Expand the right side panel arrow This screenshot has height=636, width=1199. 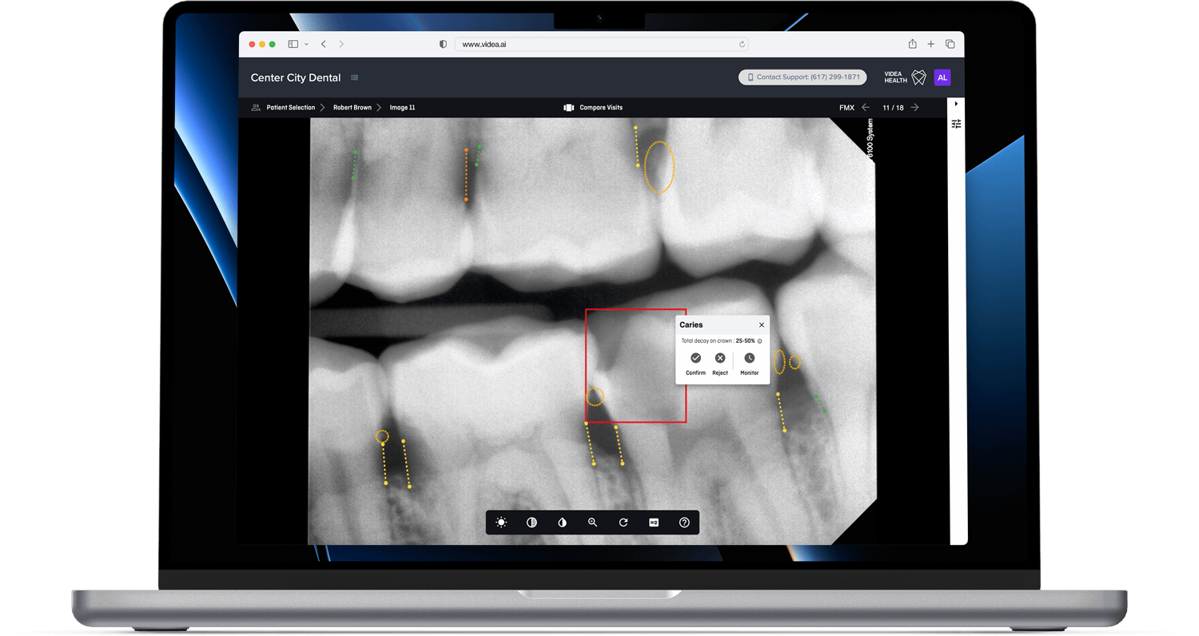956,104
